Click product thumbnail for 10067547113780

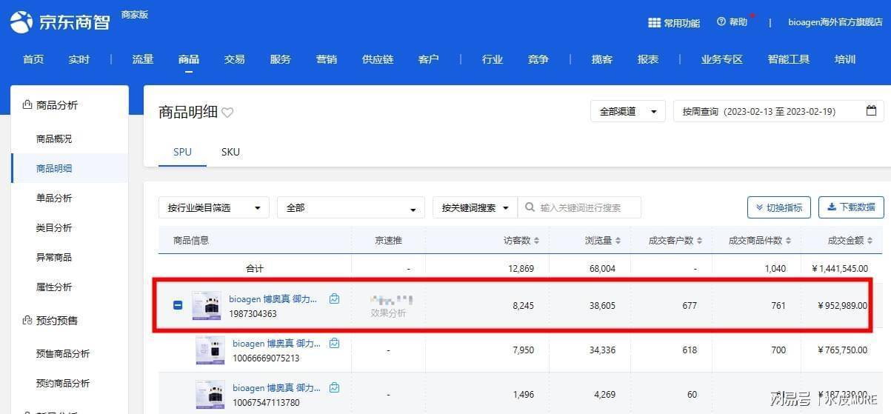tap(210, 394)
